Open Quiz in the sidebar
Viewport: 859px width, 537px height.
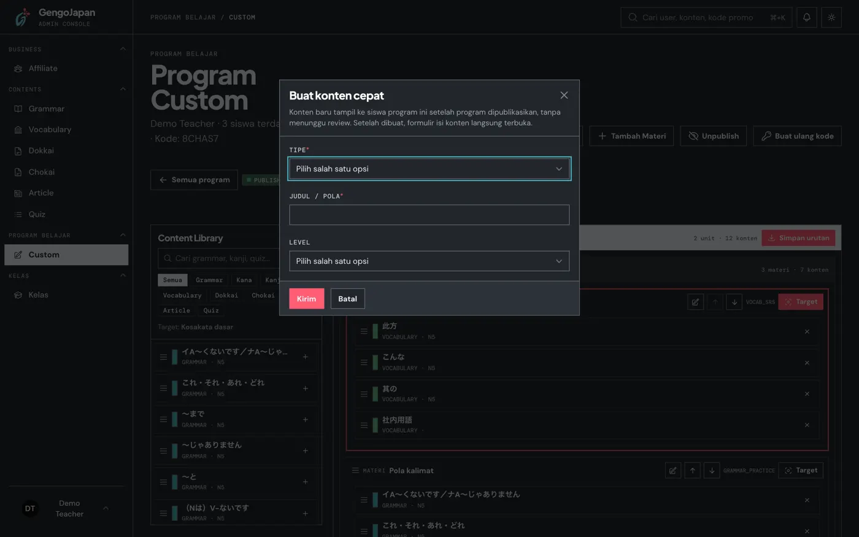point(66,214)
